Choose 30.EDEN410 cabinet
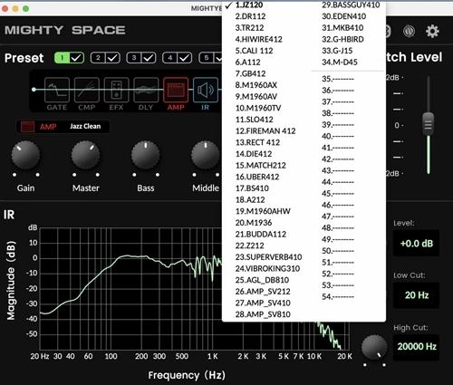The width and height of the screenshot is (453, 385). tap(344, 16)
